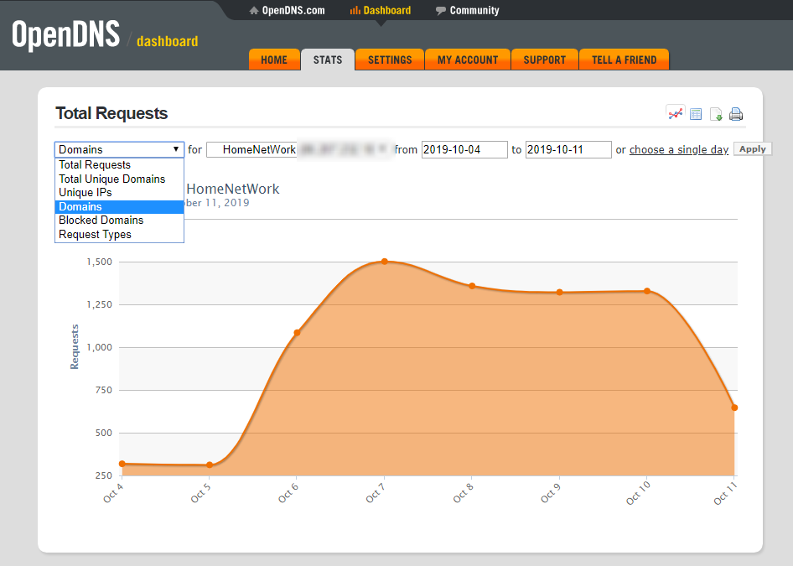This screenshot has width=793, height=566.
Task: Click the 1,500 axis value
Action: click(99, 262)
